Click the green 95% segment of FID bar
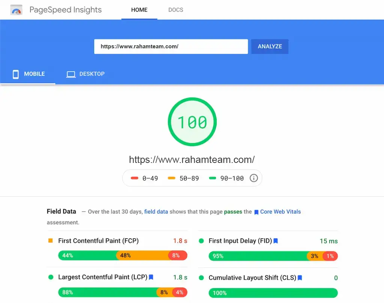 point(257,256)
